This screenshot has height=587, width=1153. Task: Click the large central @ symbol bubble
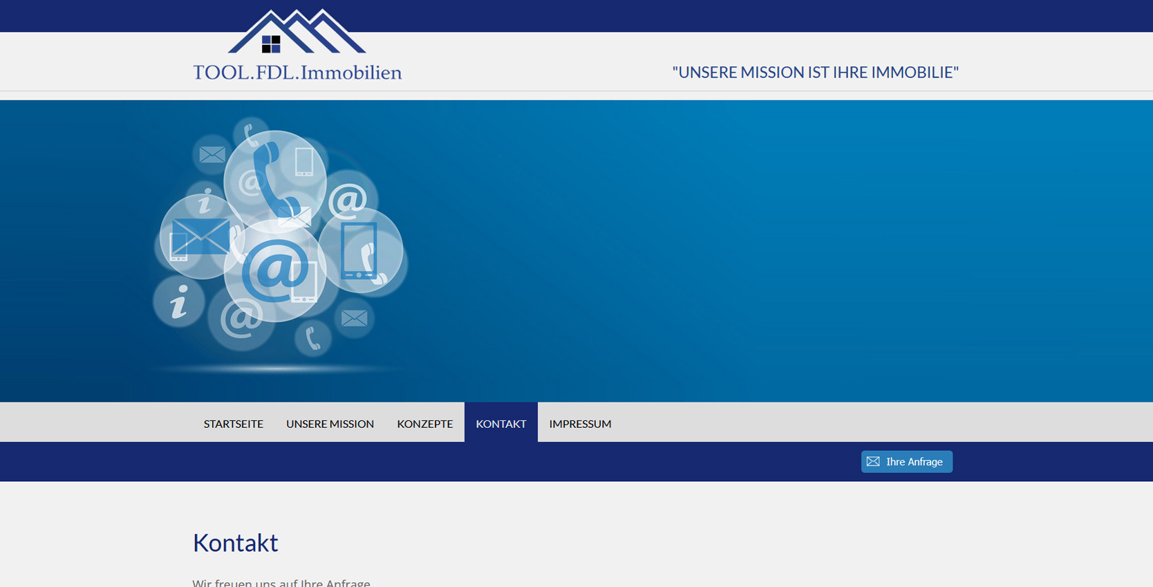(x=275, y=270)
